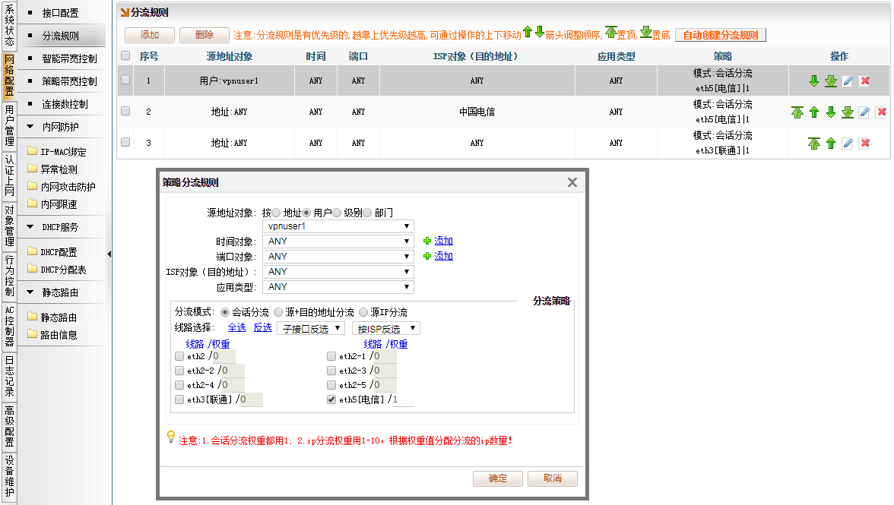Delete rule 2 with red X icon
The image size is (894, 505).
881,112
